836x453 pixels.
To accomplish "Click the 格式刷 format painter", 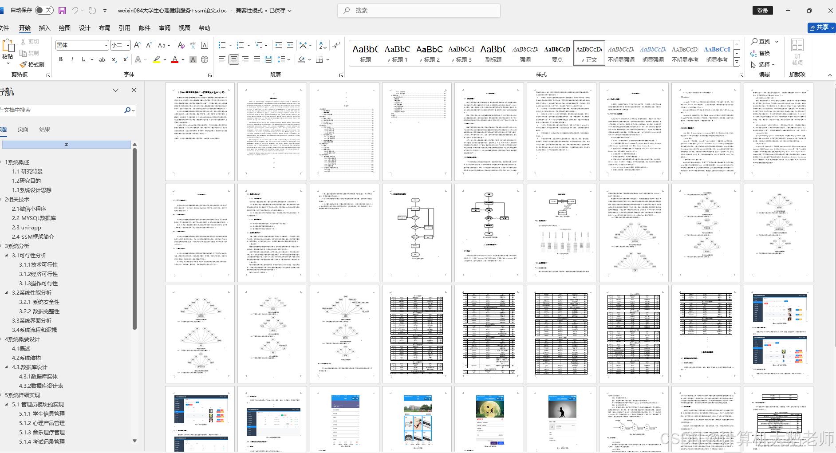I will pyautogui.click(x=32, y=64).
